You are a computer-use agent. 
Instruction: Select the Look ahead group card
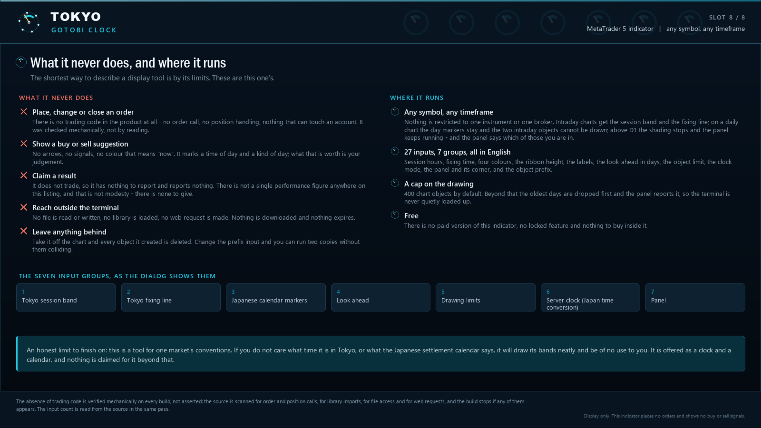(380, 298)
